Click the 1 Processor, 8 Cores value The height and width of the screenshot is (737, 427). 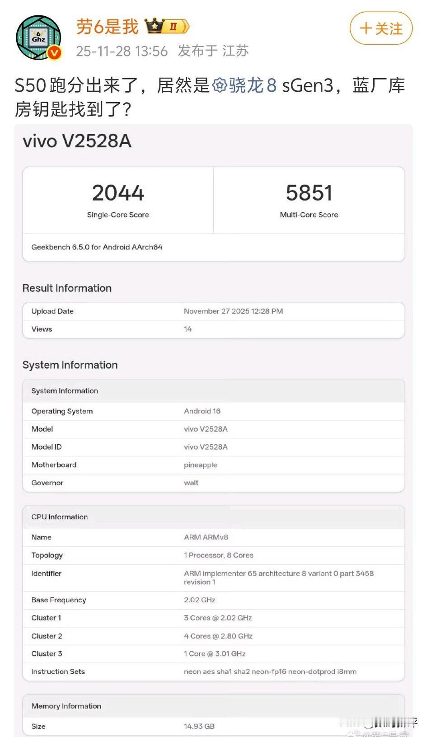click(x=218, y=555)
